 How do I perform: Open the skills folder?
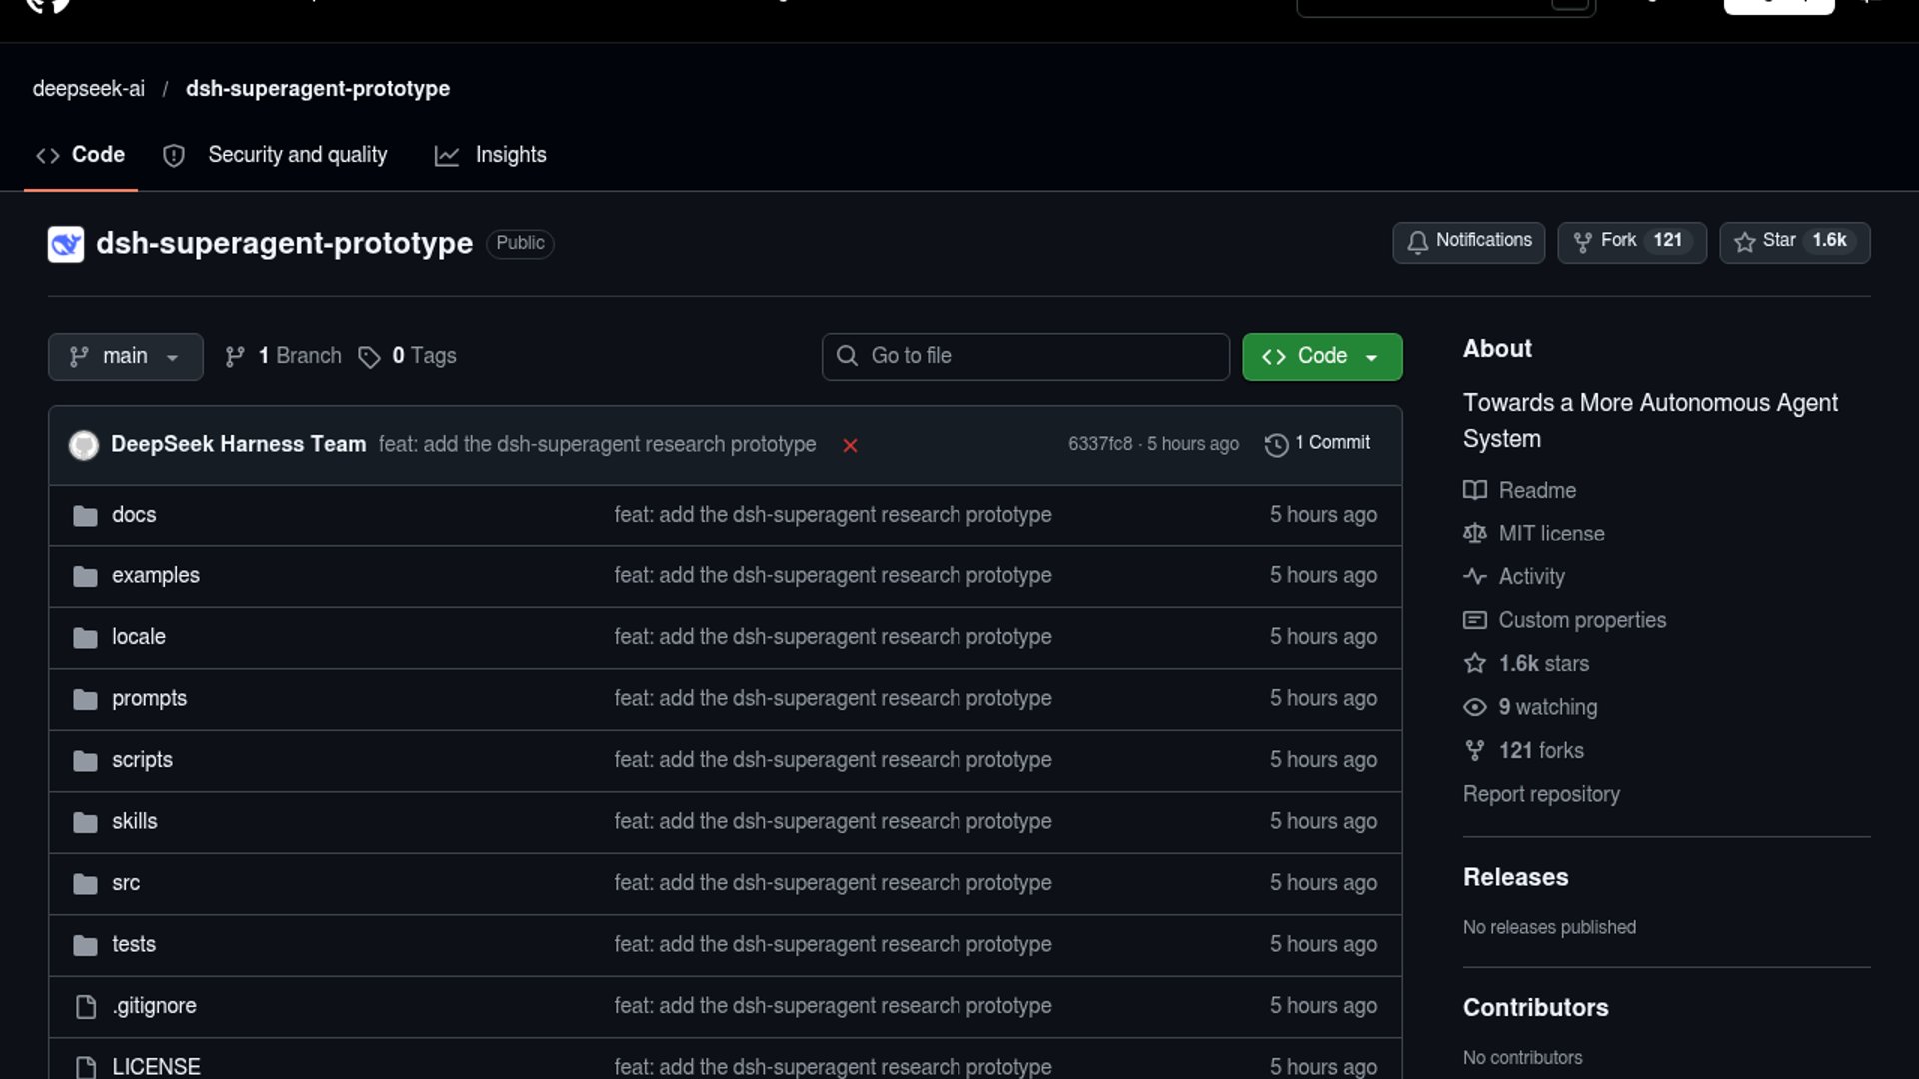click(x=135, y=821)
